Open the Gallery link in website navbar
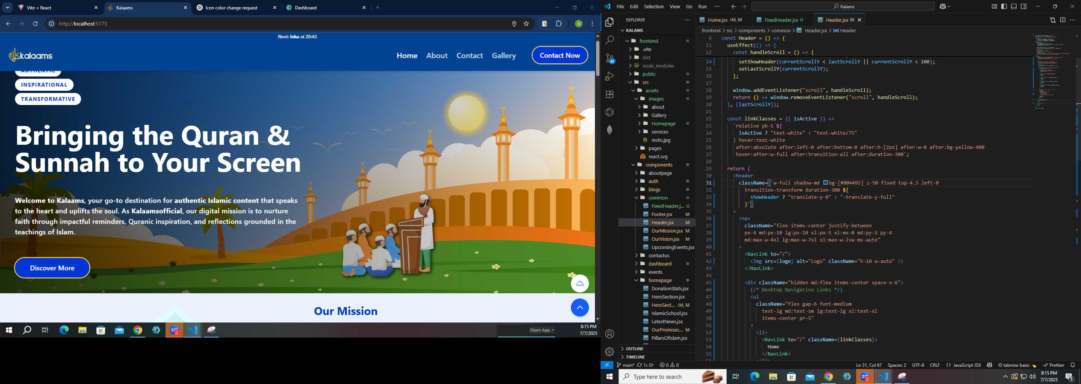 pyautogui.click(x=504, y=55)
